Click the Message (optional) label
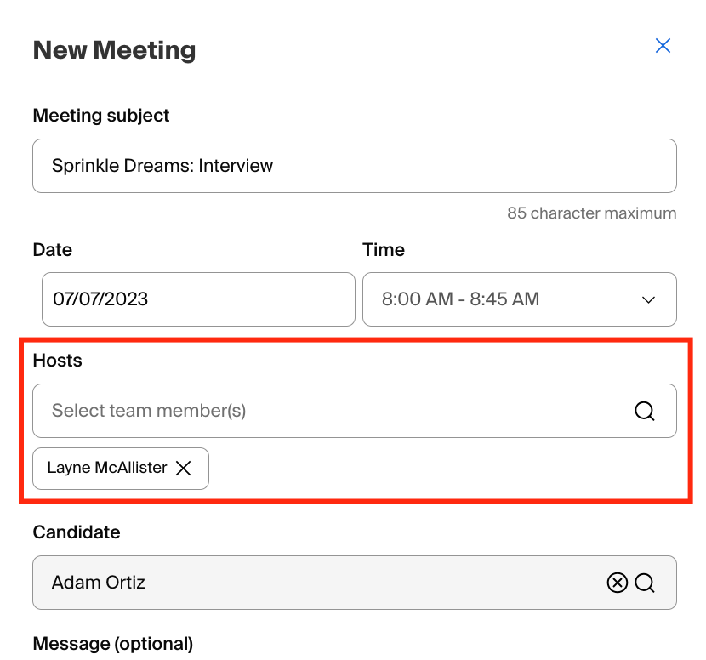Image resolution: width=706 pixels, height=660 pixels. (x=112, y=644)
